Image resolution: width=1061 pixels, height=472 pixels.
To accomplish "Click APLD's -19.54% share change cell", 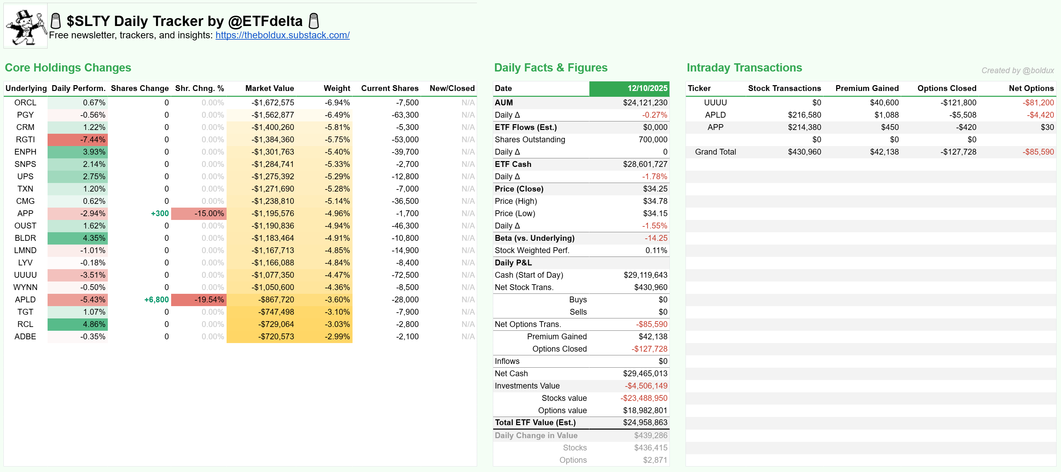I will tap(199, 300).
